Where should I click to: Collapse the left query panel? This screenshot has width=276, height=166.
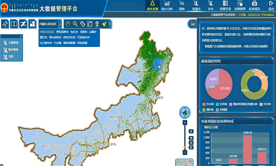(21, 36)
